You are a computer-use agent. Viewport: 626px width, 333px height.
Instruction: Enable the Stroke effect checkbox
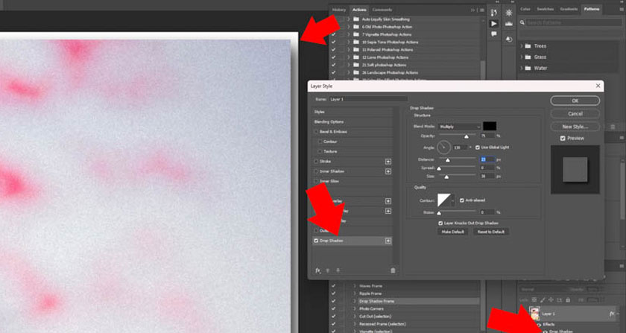click(316, 162)
